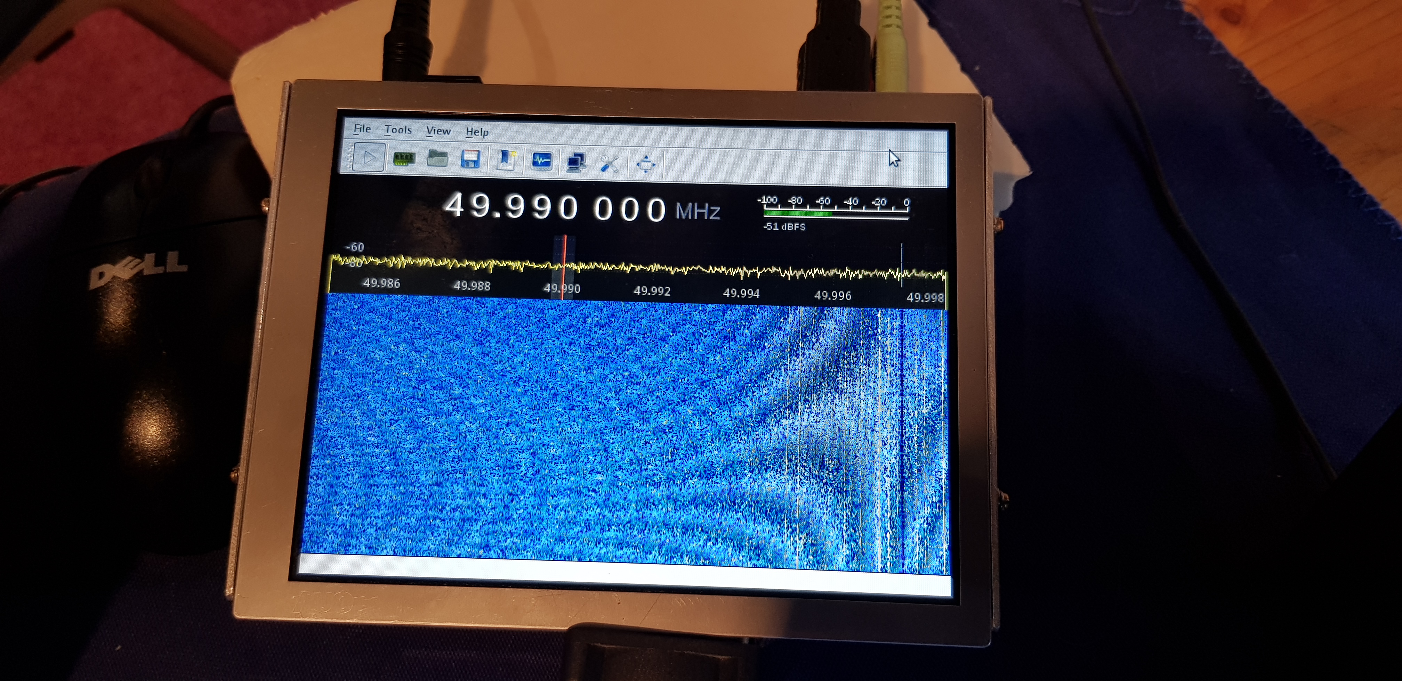
Task: Click the last zero digit of frequency display
Action: click(656, 210)
